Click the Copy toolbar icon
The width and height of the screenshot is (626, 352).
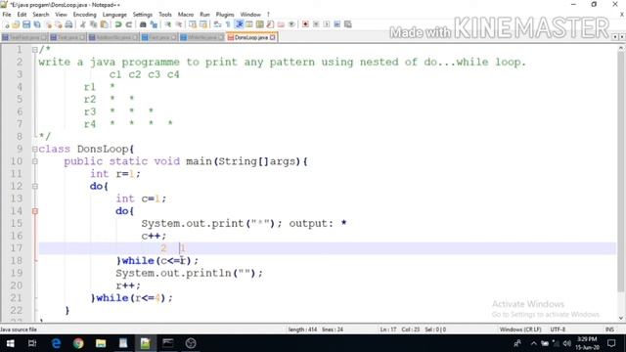tap(94, 24)
